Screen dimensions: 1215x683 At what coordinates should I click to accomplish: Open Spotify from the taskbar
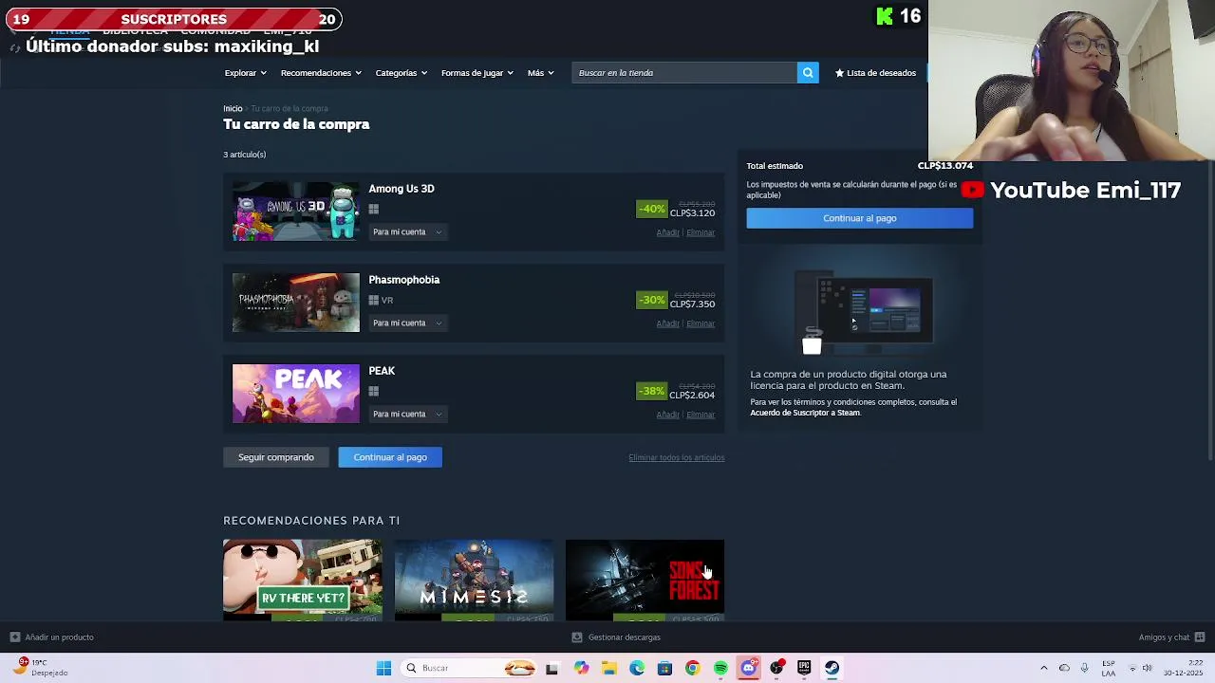click(720, 669)
